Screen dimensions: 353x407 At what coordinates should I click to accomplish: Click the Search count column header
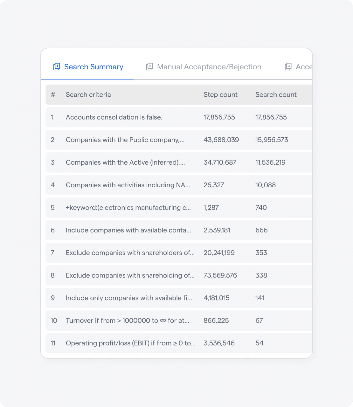point(276,95)
